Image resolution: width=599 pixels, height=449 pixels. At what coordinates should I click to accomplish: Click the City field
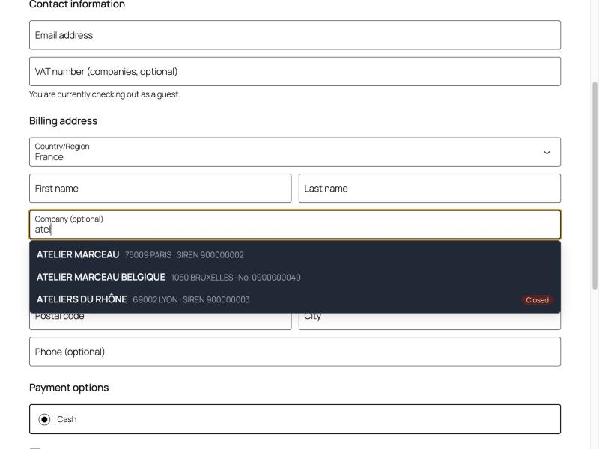pos(430,322)
